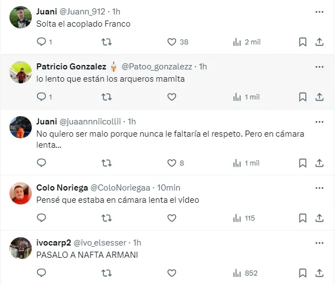
Task: Open more options on Colo Noriega's tweet
Action: 319,187
